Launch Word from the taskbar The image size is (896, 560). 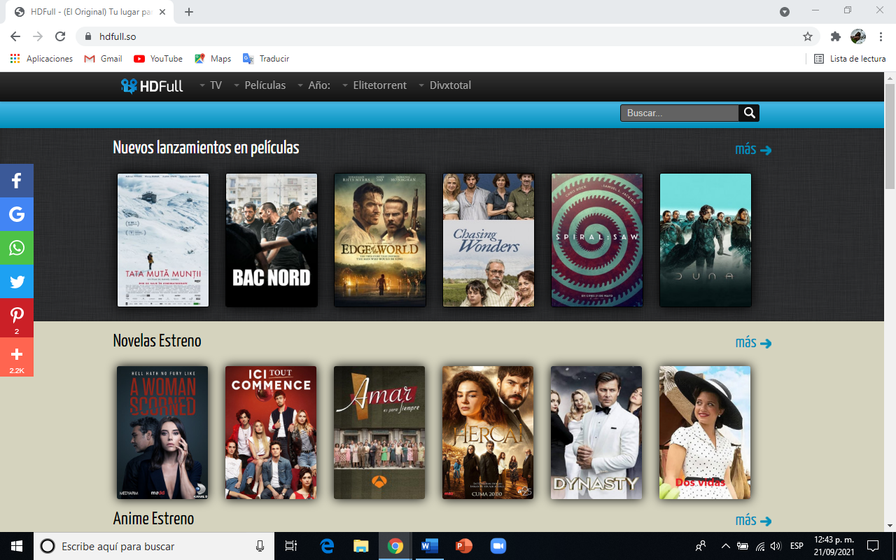[x=429, y=546]
